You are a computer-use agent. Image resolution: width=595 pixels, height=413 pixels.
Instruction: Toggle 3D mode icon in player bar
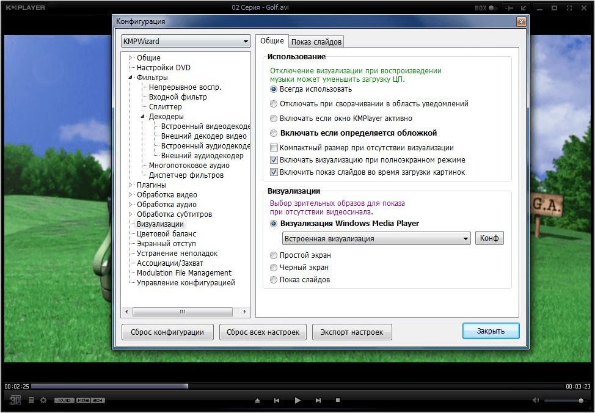[x=15, y=400]
